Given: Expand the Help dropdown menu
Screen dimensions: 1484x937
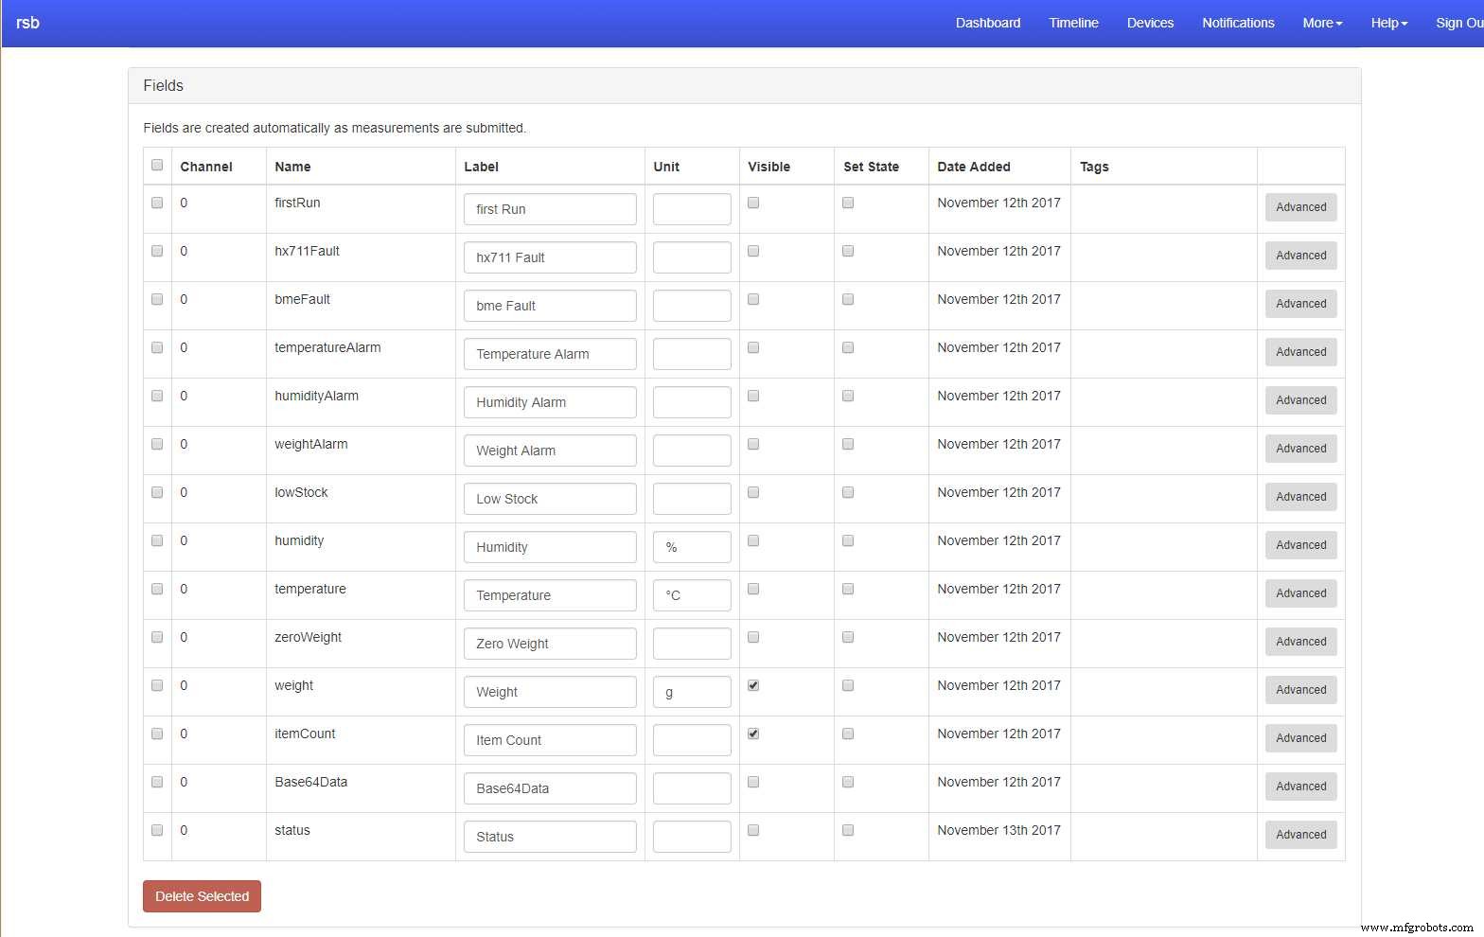Looking at the screenshot, I should [x=1388, y=23].
